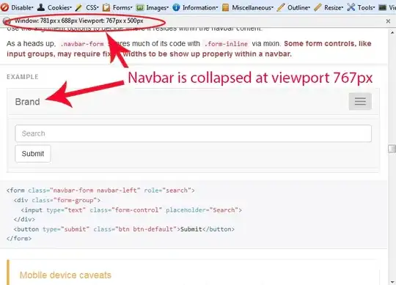Open the Information dropdown menu

click(x=200, y=8)
